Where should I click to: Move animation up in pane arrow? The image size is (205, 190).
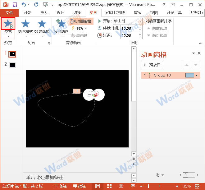(187, 65)
